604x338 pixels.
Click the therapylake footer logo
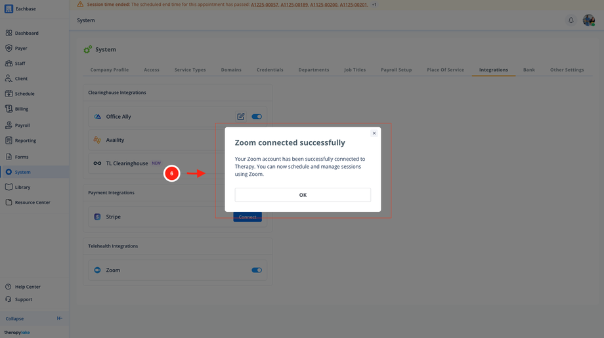pos(17,332)
